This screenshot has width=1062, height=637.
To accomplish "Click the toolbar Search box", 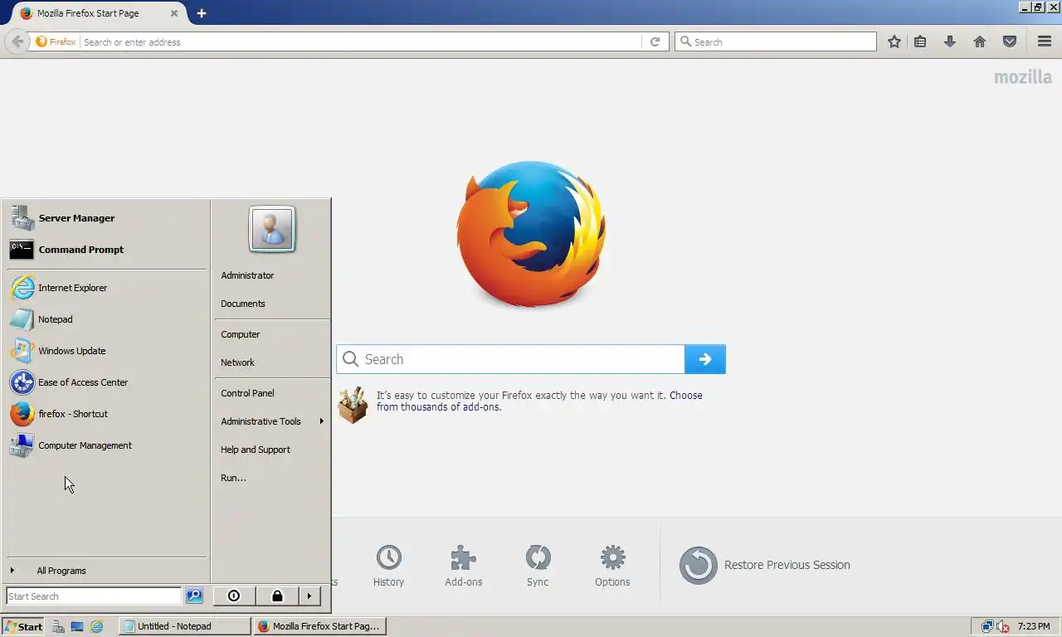I will click(x=776, y=41).
